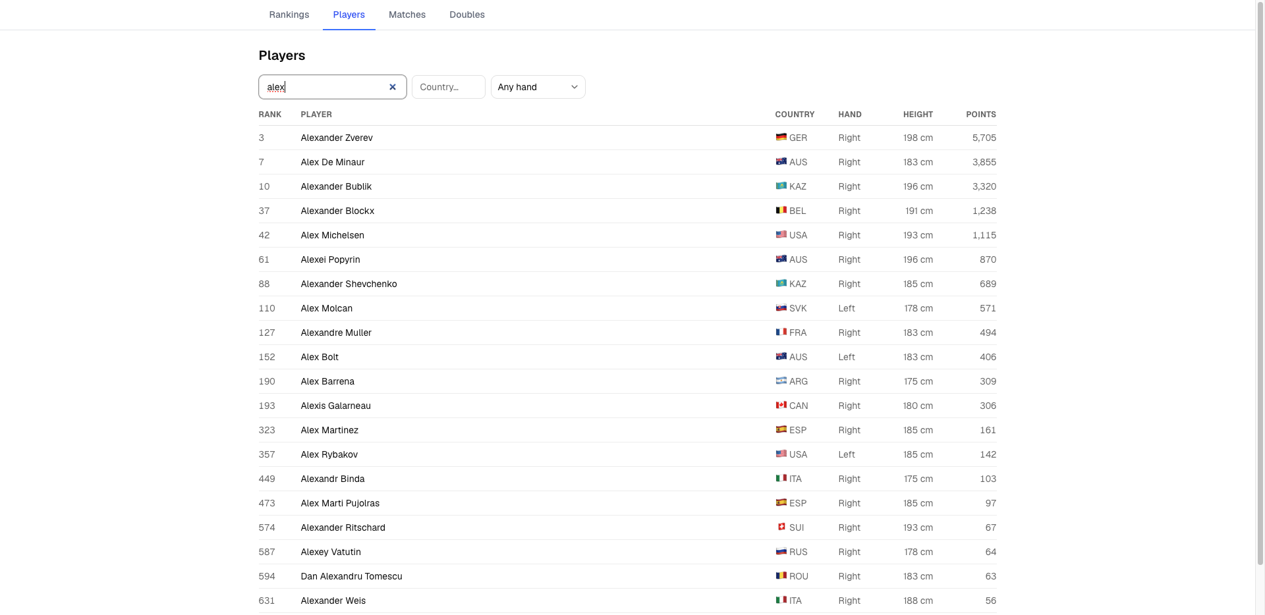The width and height of the screenshot is (1265, 615).
Task: Open Alexei Popyrin's entry
Action: tap(627, 259)
